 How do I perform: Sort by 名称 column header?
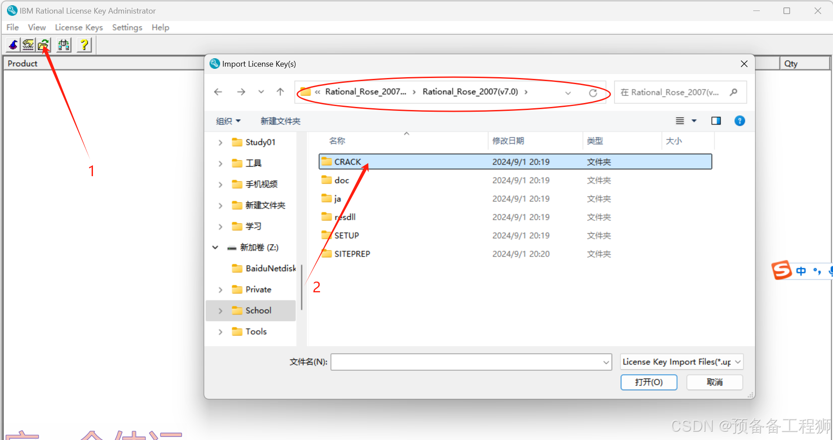tap(337, 141)
